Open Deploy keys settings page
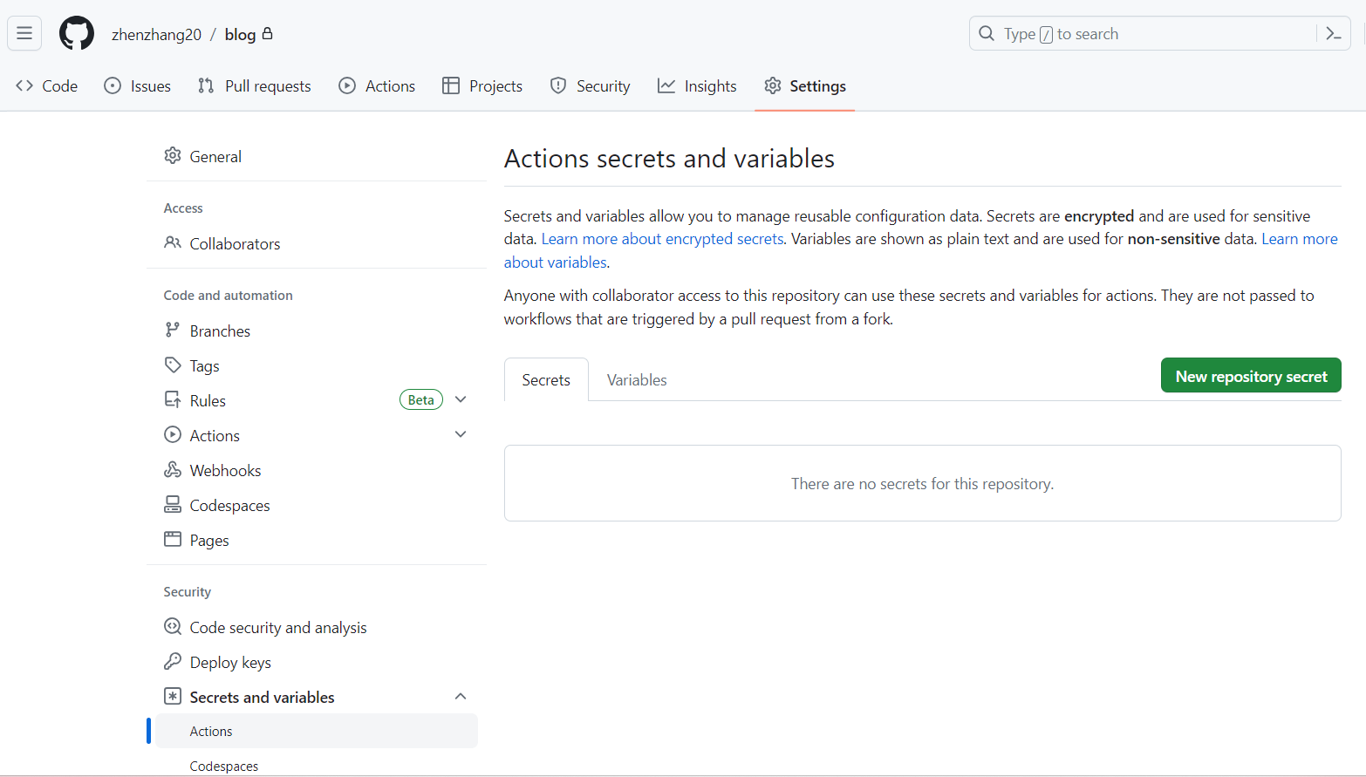The height and width of the screenshot is (777, 1366). coord(230,662)
